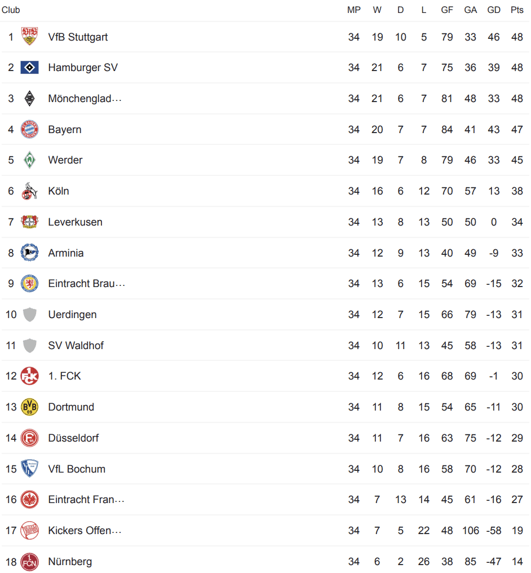Select the Arminia team name
Screen dimensions: 531x573
click(66, 253)
